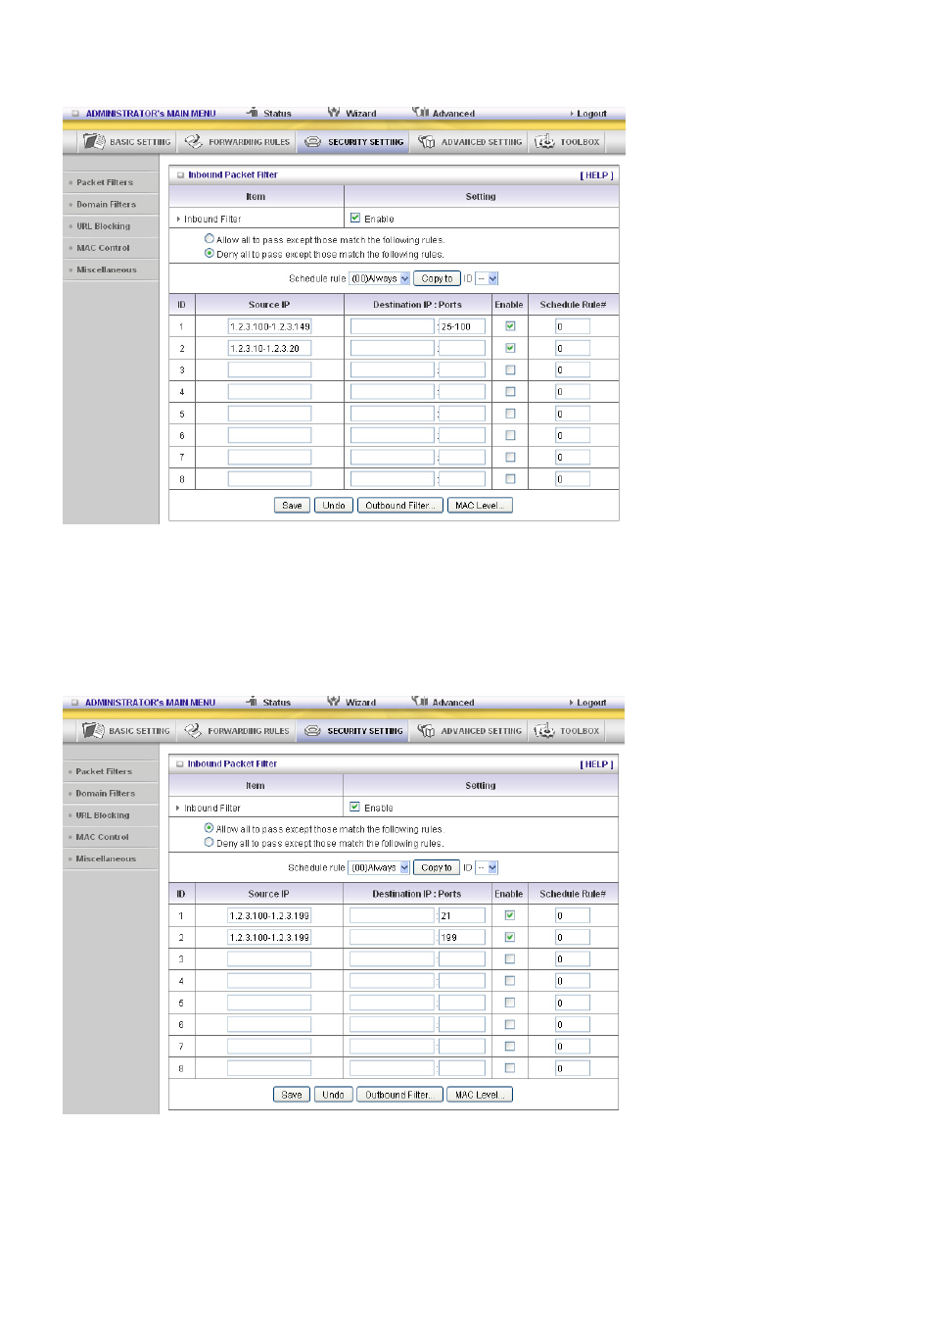Click port field containing 21 in lower table
This screenshot has width=934, height=1324.
(x=462, y=915)
